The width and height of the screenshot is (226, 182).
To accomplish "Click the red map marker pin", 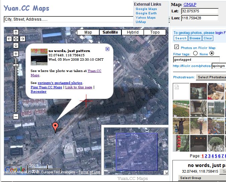I will 56,127.
